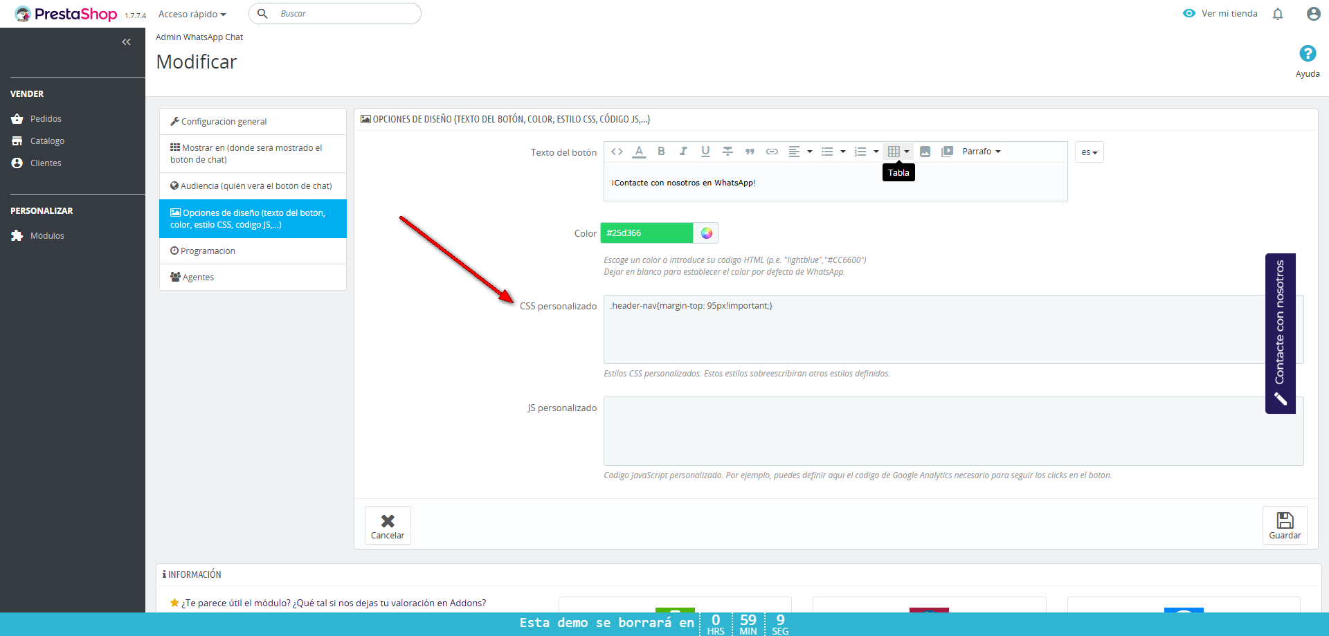This screenshot has height=636, width=1329.
Task: Click the floating Contacte con nosotros button
Action: coord(1281,334)
